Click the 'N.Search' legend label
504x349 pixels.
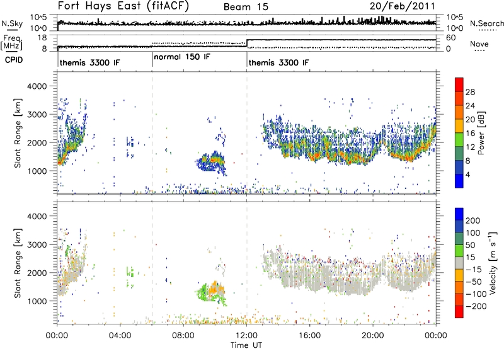pos(486,23)
